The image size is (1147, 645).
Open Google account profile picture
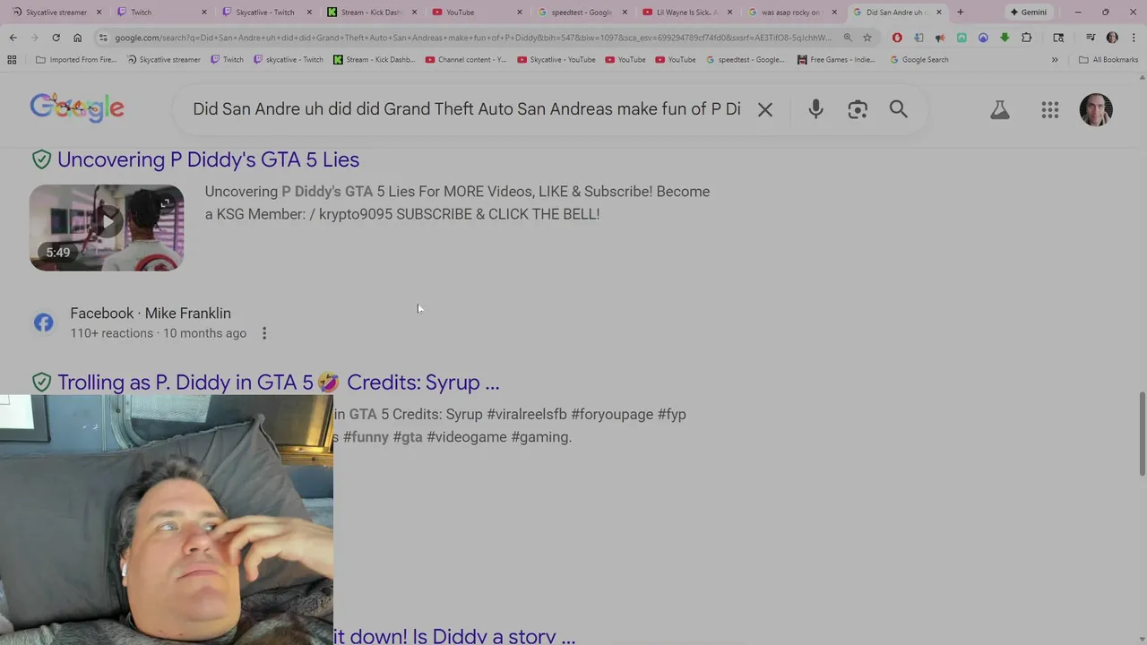click(x=1096, y=109)
